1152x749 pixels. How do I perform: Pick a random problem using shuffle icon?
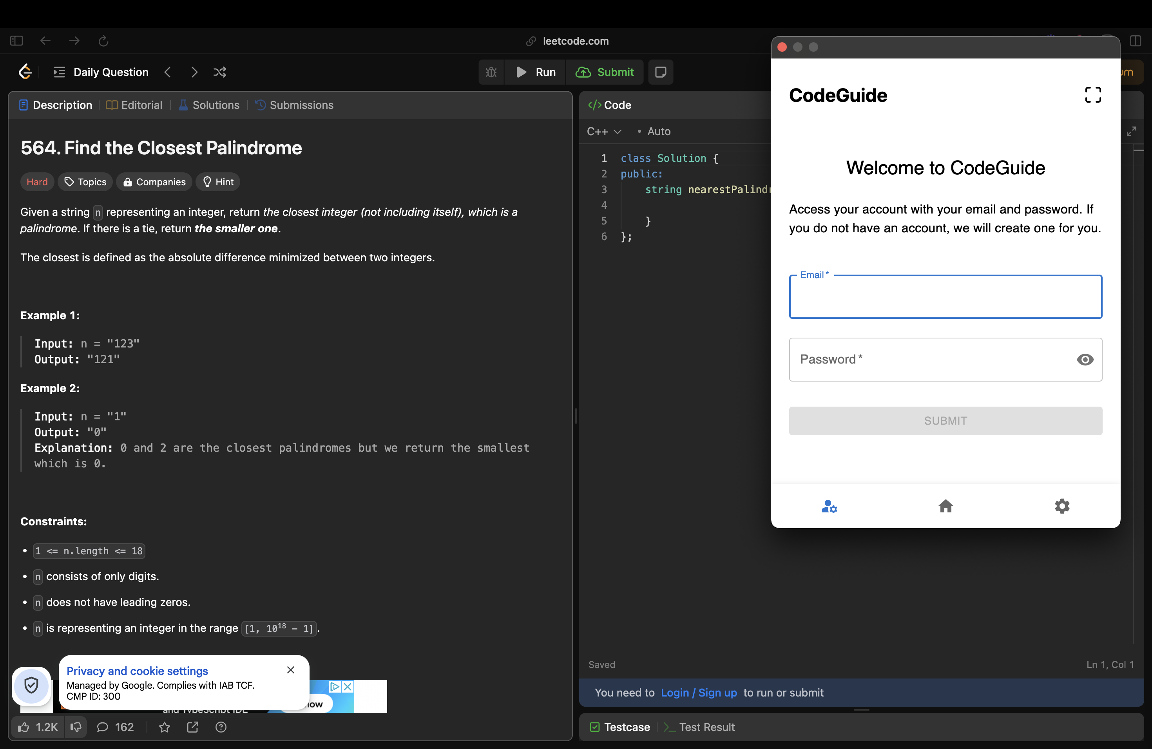[220, 72]
